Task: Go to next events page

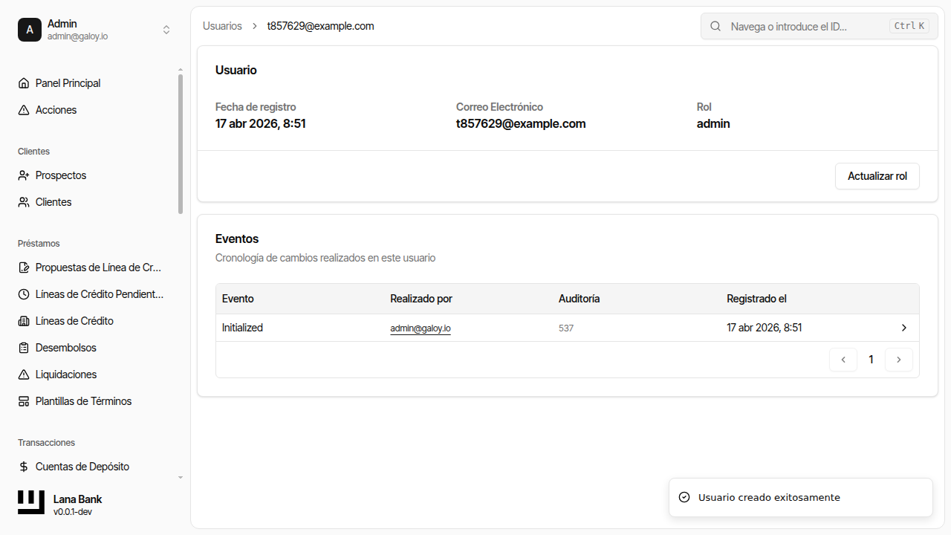Action: 899,360
